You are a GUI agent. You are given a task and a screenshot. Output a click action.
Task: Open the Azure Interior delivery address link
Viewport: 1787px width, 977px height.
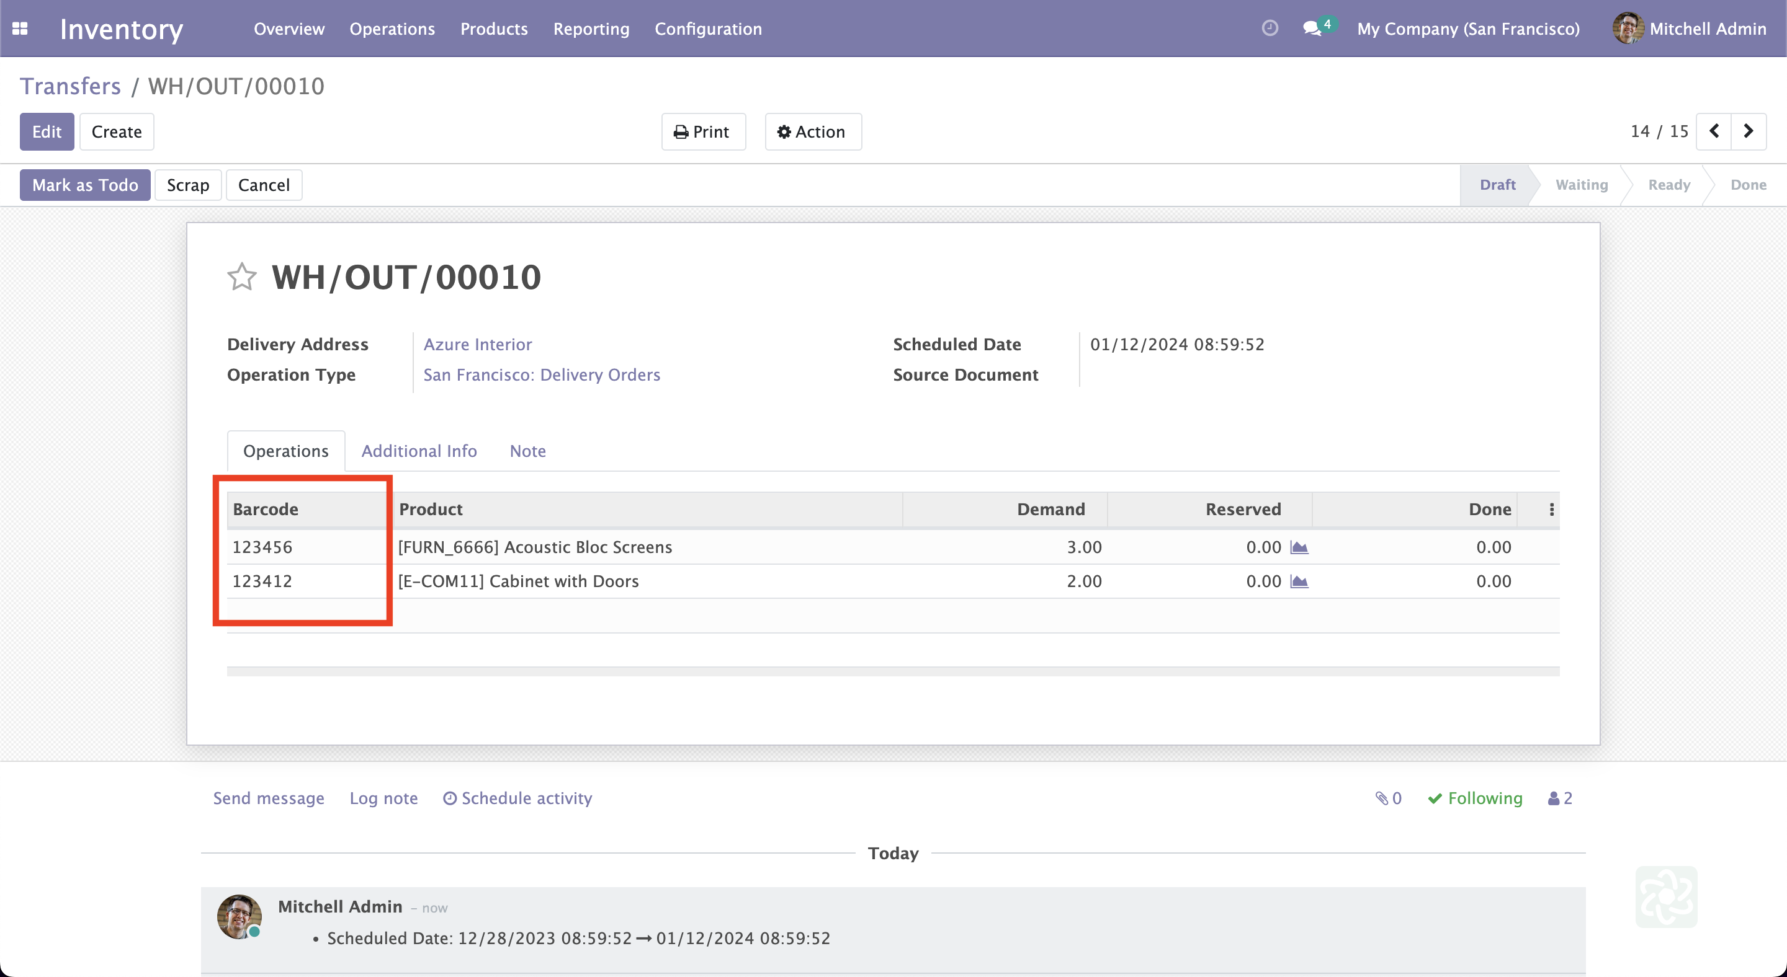click(477, 345)
